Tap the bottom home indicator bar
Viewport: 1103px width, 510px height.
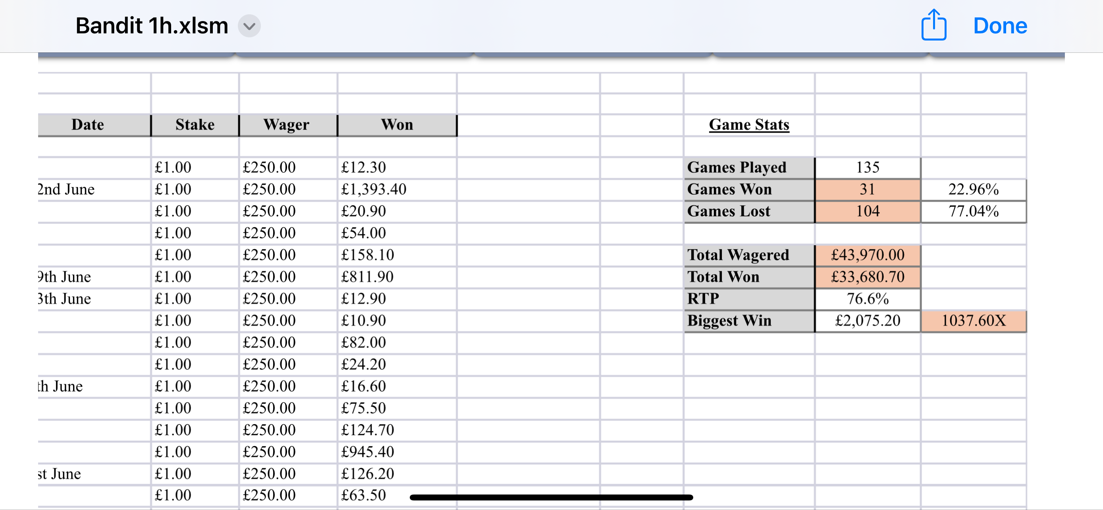(x=551, y=497)
